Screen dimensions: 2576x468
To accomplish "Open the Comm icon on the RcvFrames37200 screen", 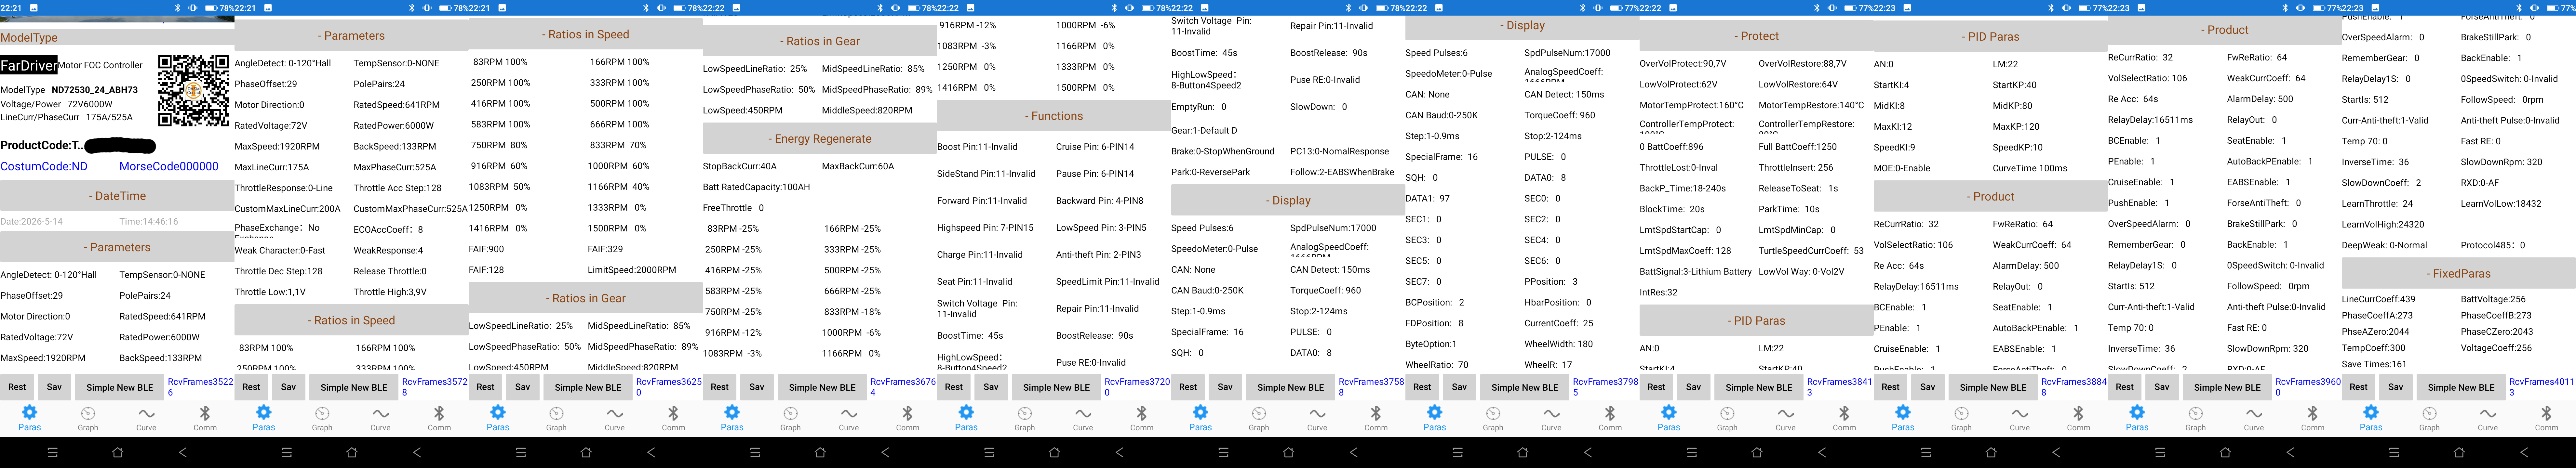I will (x=1142, y=413).
